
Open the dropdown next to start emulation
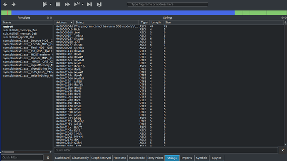[x=51, y=4]
